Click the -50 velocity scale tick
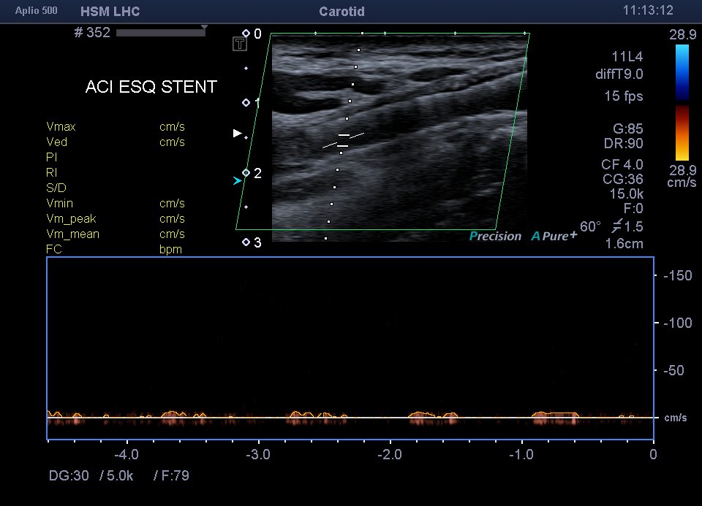This screenshot has width=702, height=506. click(x=673, y=370)
